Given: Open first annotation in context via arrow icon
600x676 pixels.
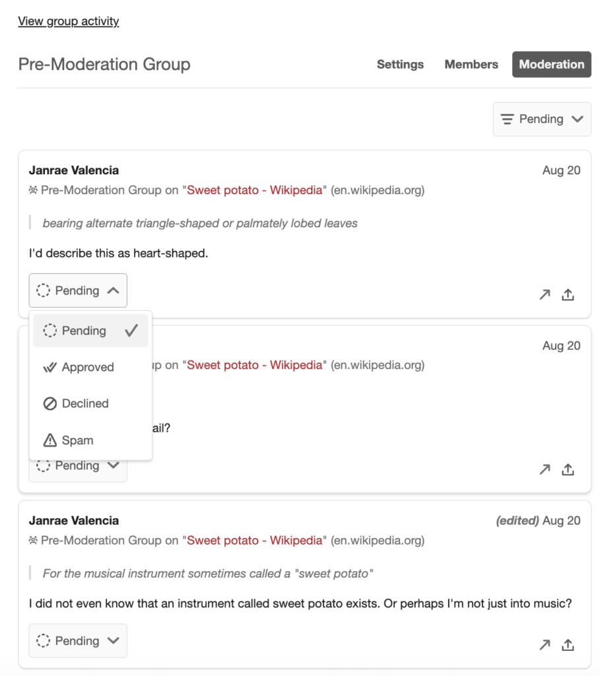Looking at the screenshot, I should (x=545, y=294).
